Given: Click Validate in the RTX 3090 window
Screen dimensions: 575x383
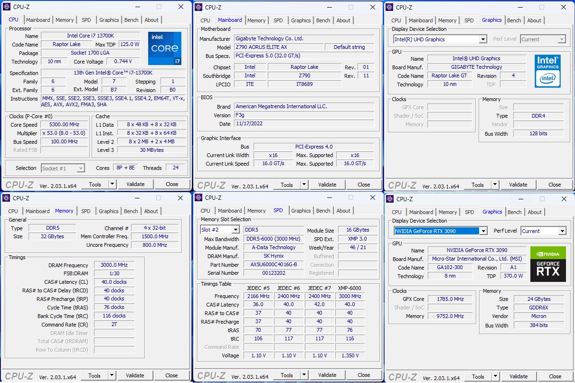Looking at the screenshot, I should [518, 376].
